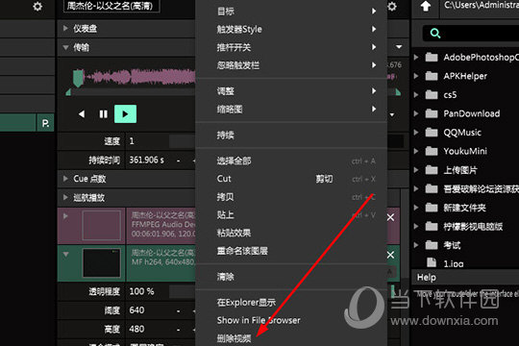The width and height of the screenshot is (519, 346).
Task: Expand the cs5 folder
Action: (x=416, y=95)
